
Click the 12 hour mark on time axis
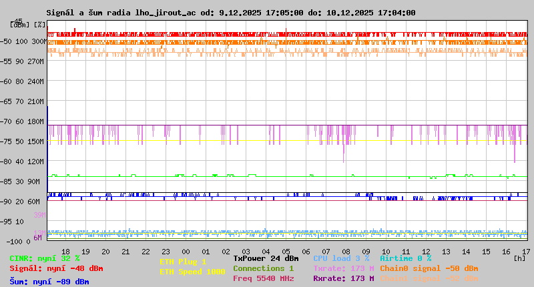(427, 252)
